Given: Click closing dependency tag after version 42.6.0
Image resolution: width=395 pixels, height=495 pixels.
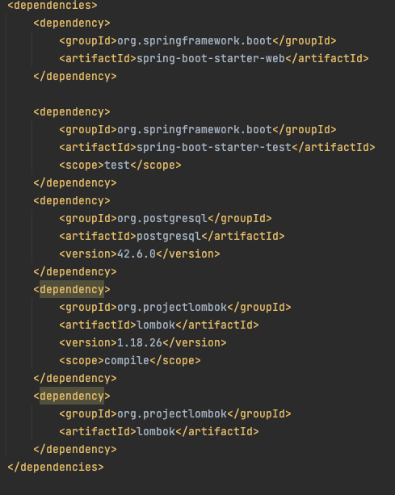Looking at the screenshot, I should pyautogui.click(x=75, y=271).
